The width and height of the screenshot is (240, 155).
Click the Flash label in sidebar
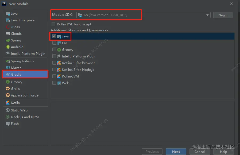click(x=15, y=124)
